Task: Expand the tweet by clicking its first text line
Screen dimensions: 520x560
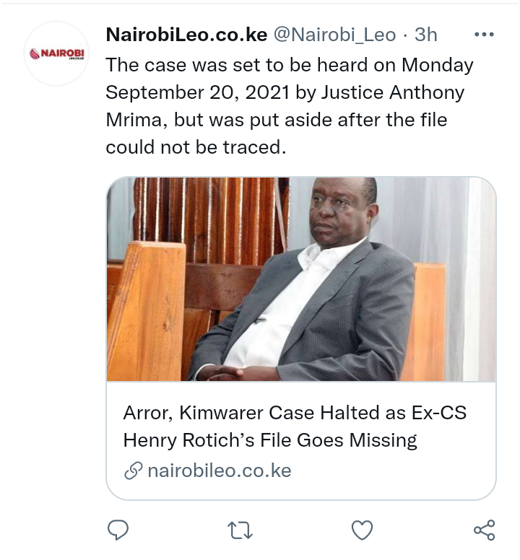Action: point(290,66)
